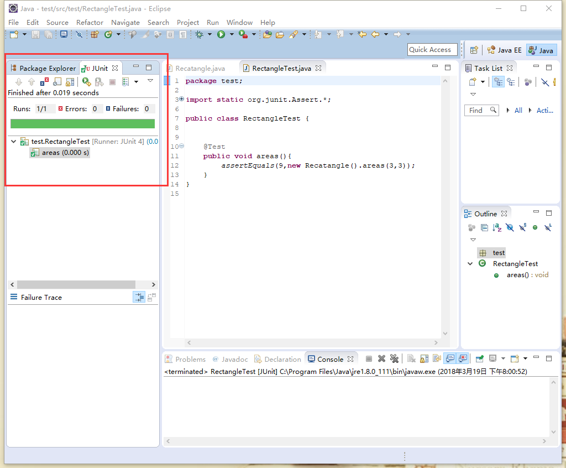566x468 pixels.
Task: Toggle Show Failures Only in JUnit view
Action: click(44, 82)
